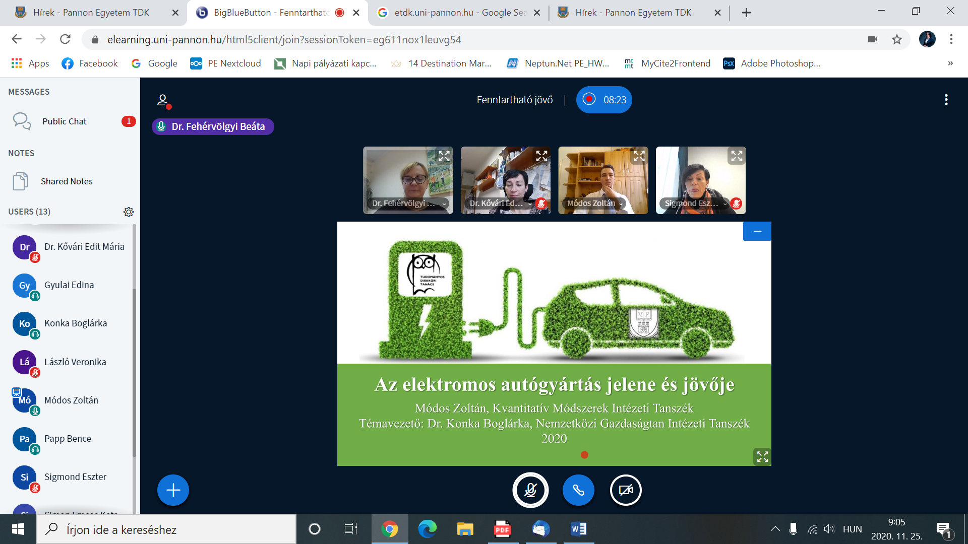Click the leave audio phone icon
Viewport: 968px width, 544px height.
578,490
